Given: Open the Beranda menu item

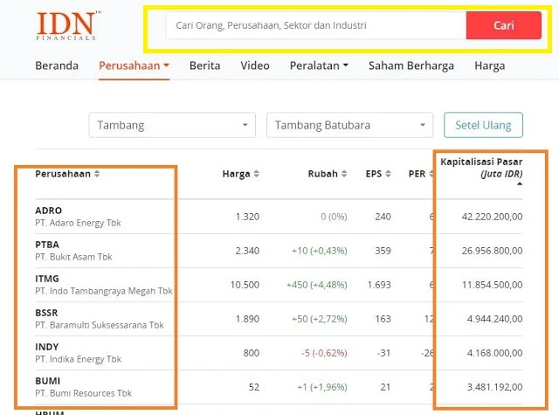Looking at the screenshot, I should click(57, 66).
